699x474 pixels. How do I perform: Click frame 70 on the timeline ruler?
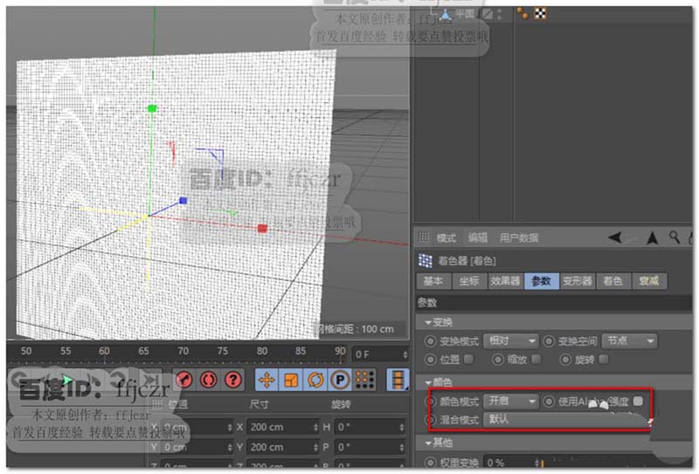(x=183, y=351)
